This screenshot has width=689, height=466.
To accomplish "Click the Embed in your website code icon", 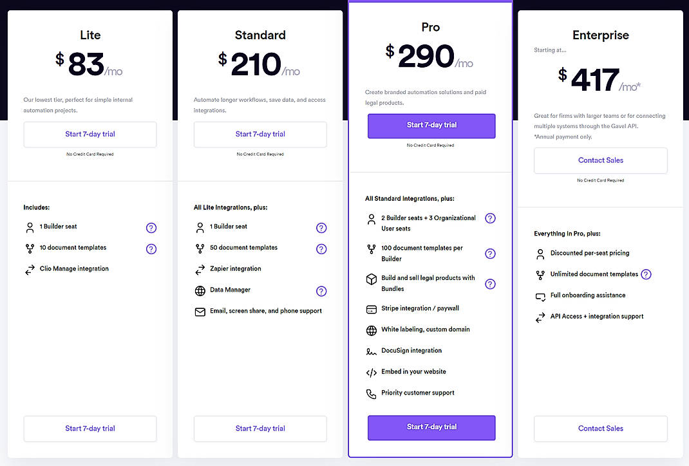I will [371, 371].
